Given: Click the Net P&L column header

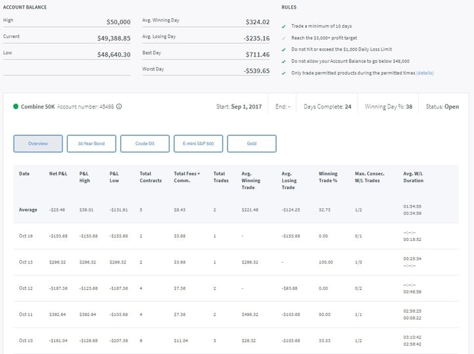Looking at the screenshot, I should click(58, 174).
